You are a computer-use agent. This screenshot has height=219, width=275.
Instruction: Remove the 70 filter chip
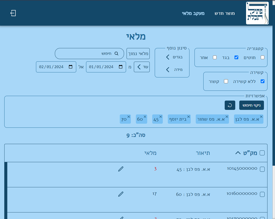pos(129,117)
